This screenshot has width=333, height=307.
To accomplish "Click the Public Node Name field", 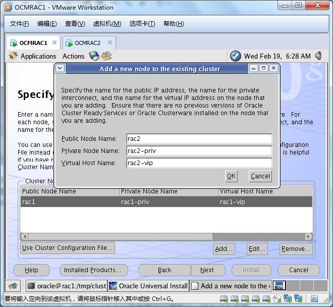I will 199,139.
